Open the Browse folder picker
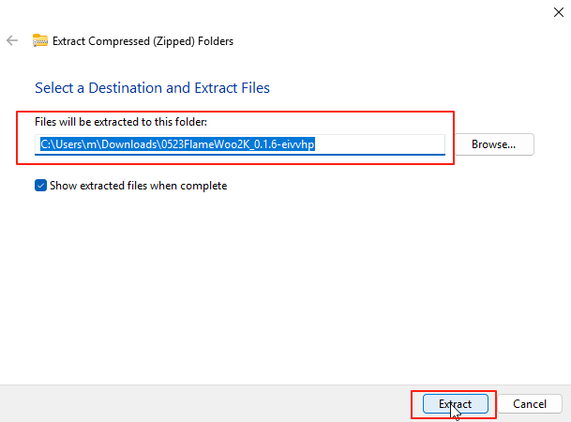Image resolution: width=571 pixels, height=422 pixels. [493, 144]
